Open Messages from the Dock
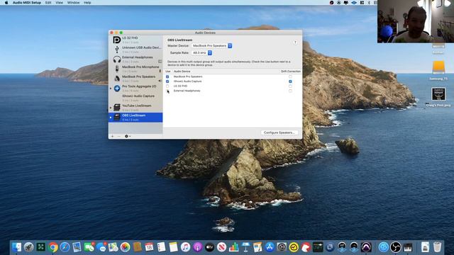454x255 pixels. pyautogui.click(x=101, y=247)
